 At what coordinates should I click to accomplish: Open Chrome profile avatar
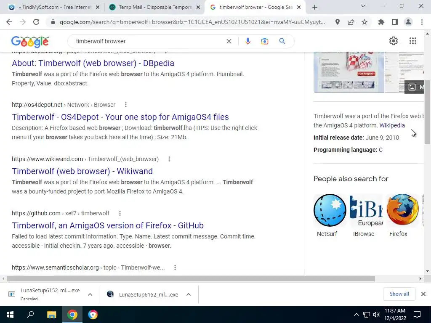408,22
